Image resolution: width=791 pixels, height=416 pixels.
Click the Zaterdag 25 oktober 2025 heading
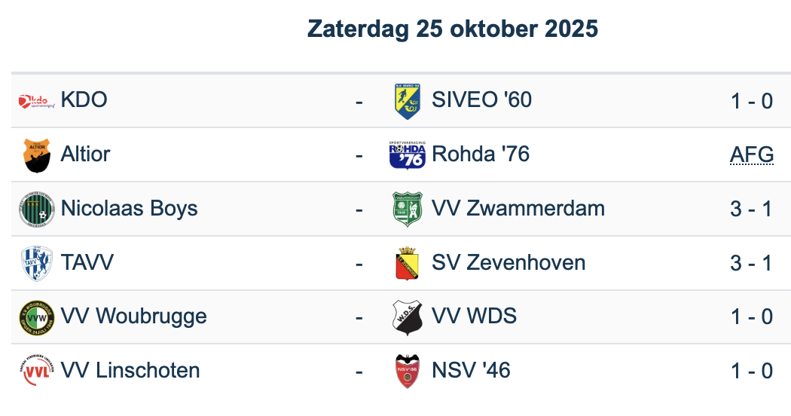(x=453, y=29)
